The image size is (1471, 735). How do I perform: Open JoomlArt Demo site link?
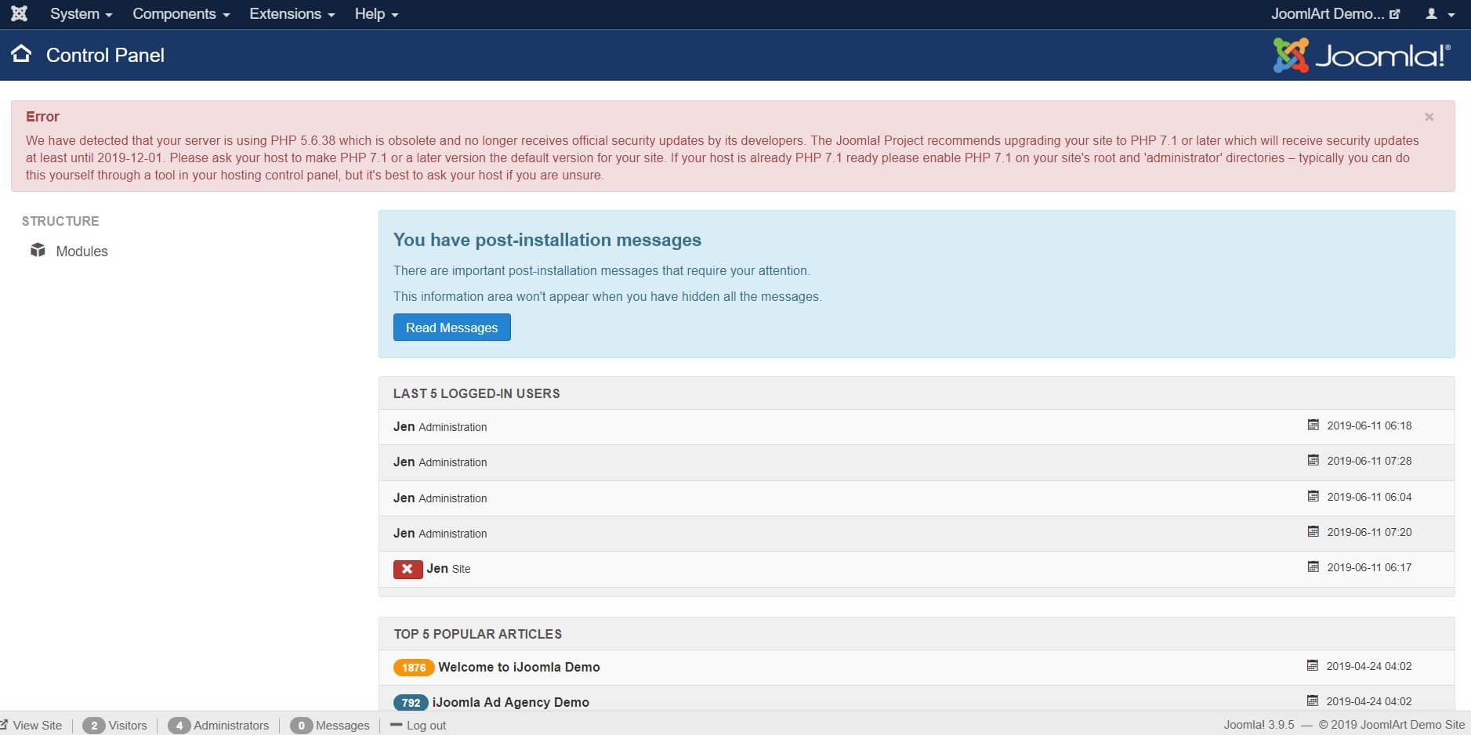coord(1335,14)
